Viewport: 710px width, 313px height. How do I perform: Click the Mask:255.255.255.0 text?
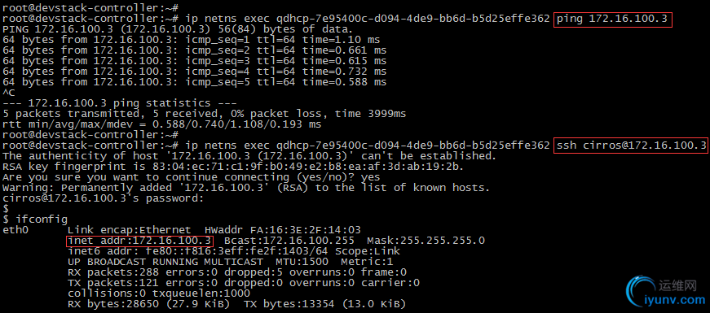[x=426, y=241]
